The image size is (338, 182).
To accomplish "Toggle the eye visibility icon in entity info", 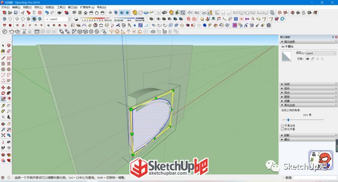I will coord(308,59).
